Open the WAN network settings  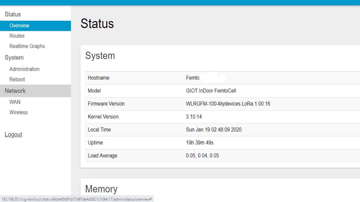[15, 102]
